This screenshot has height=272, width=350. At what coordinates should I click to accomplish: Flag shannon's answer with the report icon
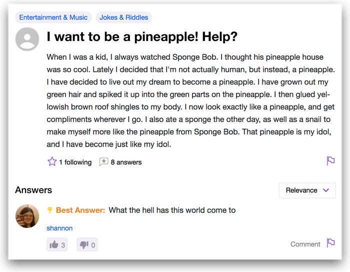(330, 243)
